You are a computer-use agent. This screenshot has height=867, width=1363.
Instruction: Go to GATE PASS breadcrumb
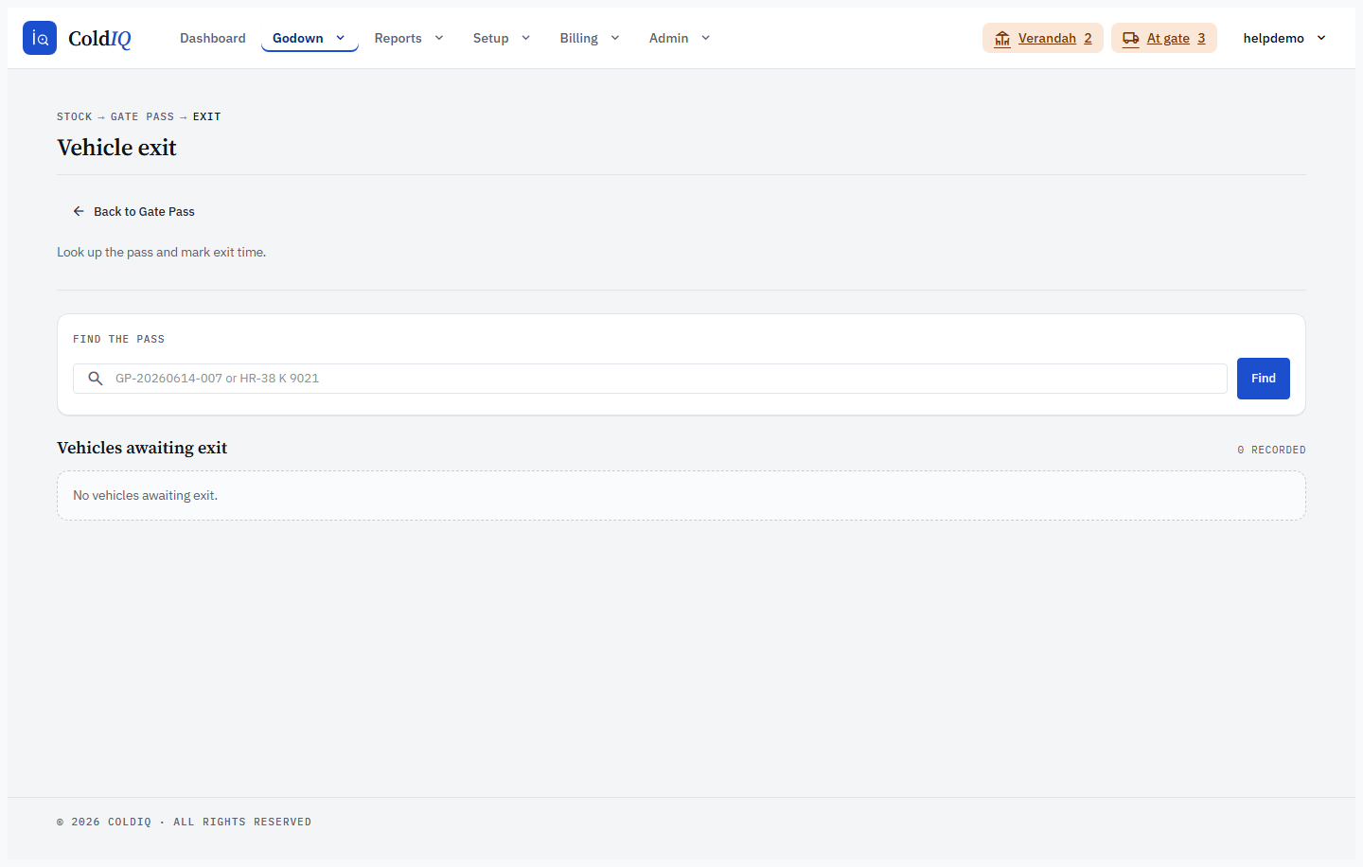[142, 116]
